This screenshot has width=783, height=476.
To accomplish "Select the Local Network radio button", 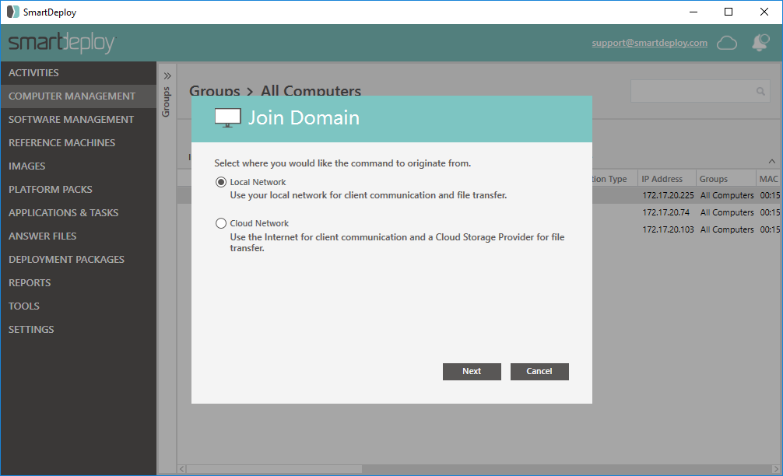I will (221, 182).
